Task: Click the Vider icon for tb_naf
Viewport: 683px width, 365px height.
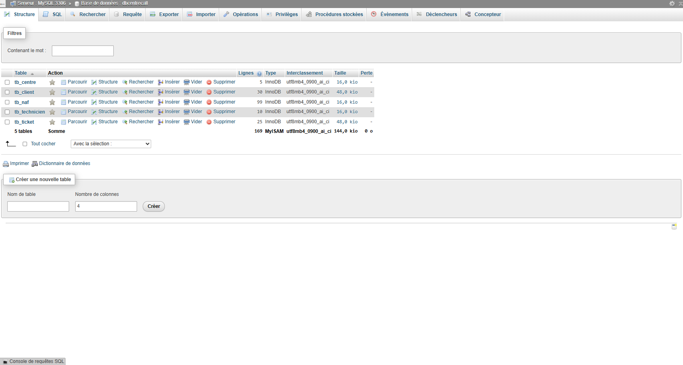Action: (x=187, y=102)
